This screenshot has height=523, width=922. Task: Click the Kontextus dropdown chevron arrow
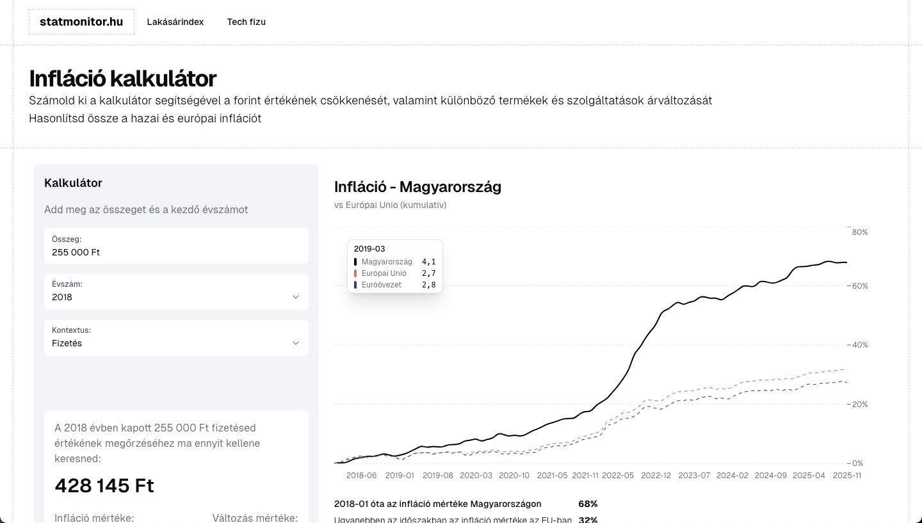tap(296, 343)
